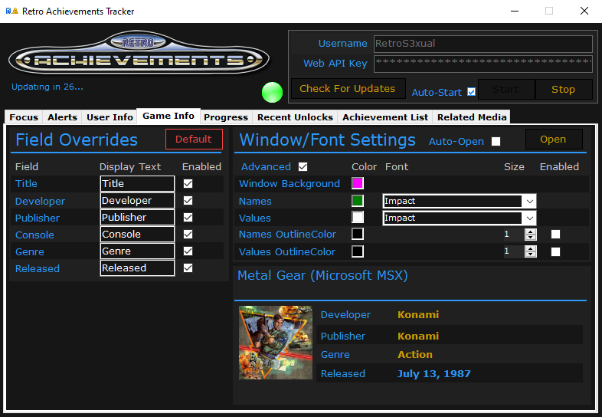Edit the Title display text field
Screen dimensions: 602x417
(x=137, y=184)
